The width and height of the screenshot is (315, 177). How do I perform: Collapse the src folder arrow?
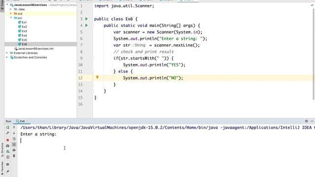tap(11, 18)
